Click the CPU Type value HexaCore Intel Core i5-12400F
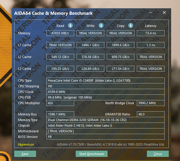Screen dimensions: 180x161 pos(106,80)
